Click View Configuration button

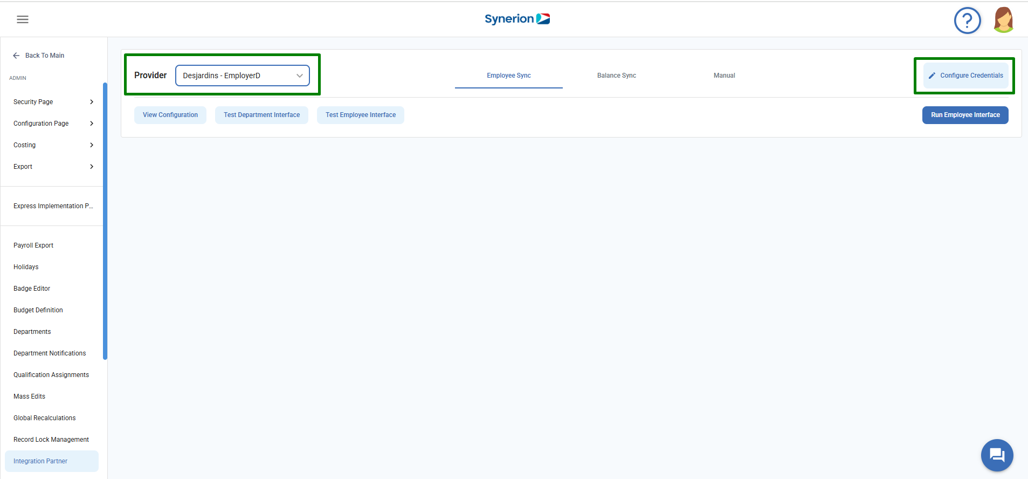pos(170,115)
